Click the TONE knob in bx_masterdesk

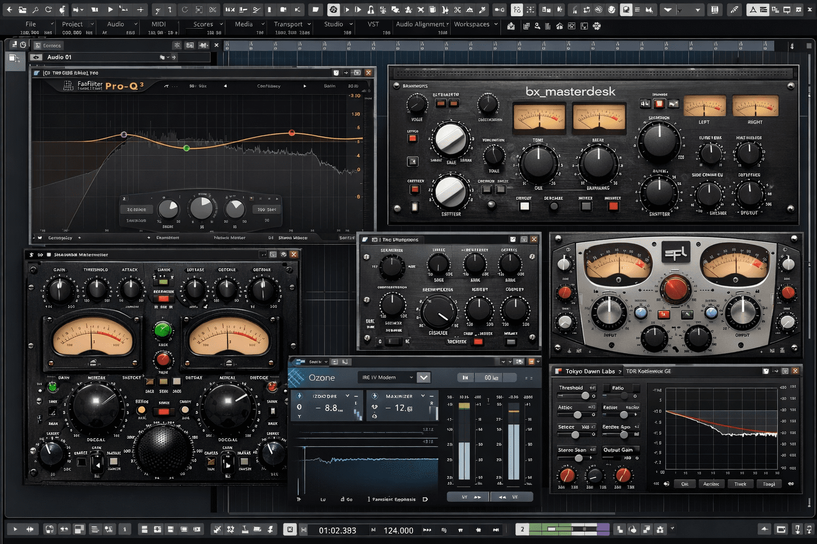click(538, 164)
